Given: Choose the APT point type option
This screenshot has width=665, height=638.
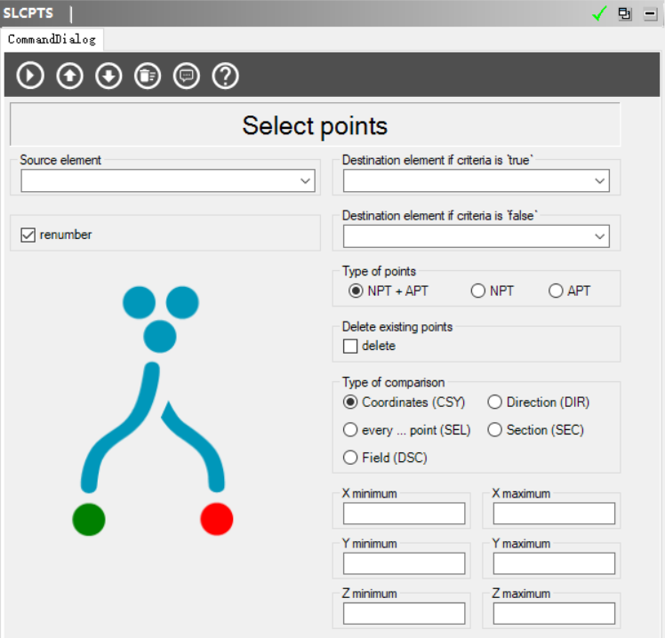Looking at the screenshot, I should (x=557, y=291).
